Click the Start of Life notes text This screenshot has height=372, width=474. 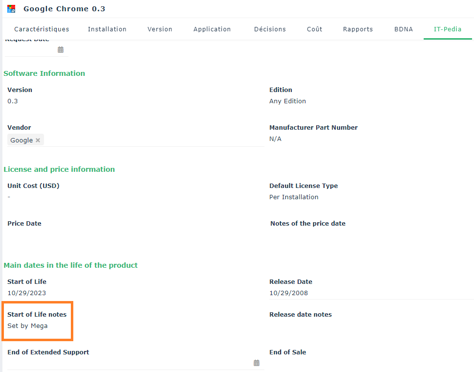(27, 326)
